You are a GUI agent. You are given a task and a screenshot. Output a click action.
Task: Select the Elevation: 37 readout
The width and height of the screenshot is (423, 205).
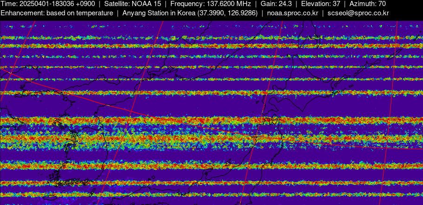click(x=321, y=4)
